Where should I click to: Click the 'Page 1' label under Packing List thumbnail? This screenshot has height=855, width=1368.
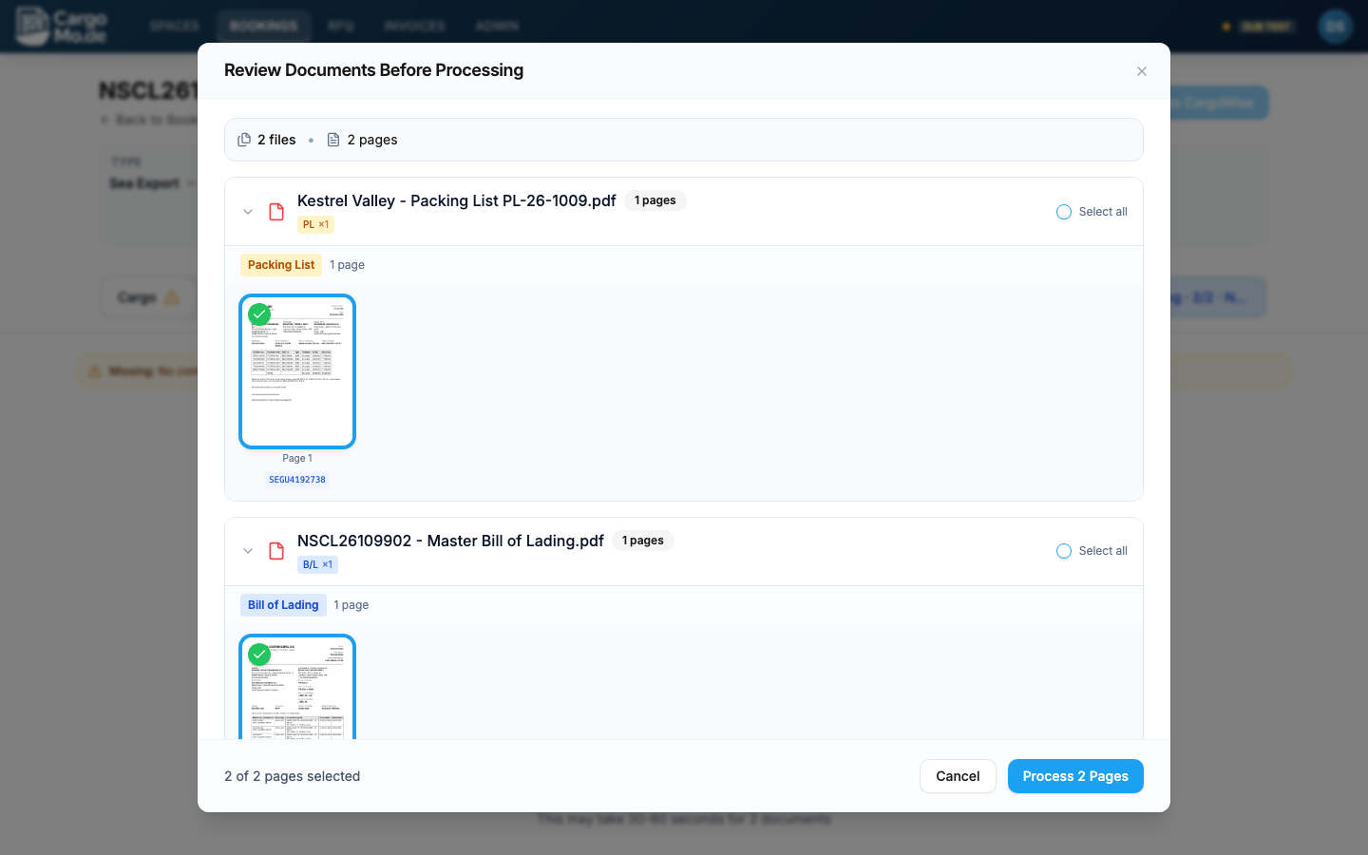click(297, 458)
